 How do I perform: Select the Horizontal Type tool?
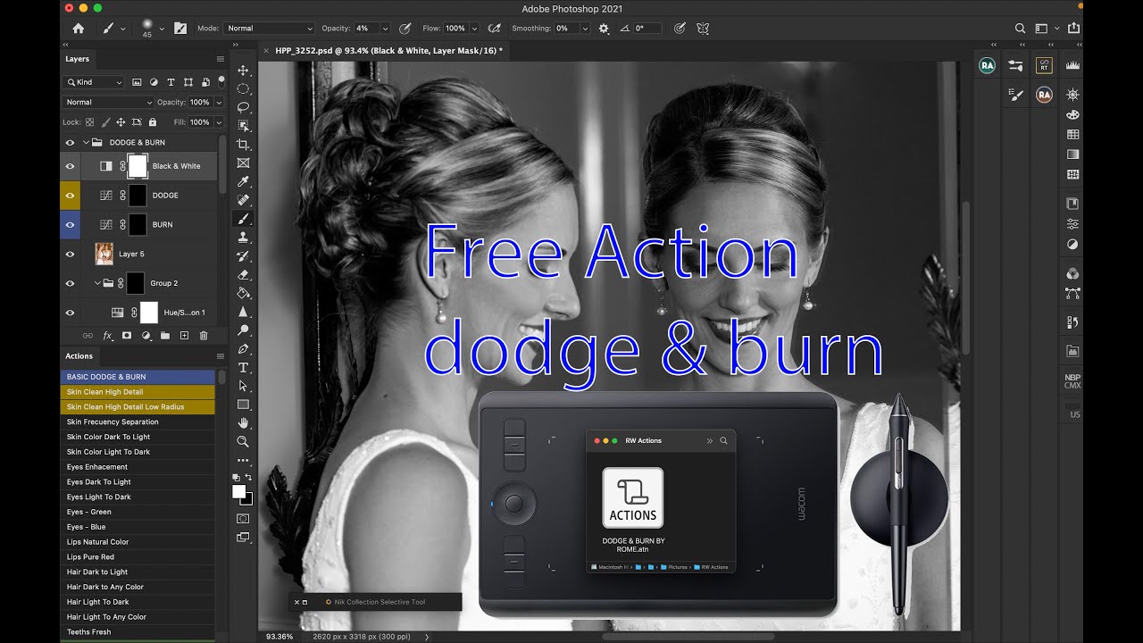tap(243, 367)
